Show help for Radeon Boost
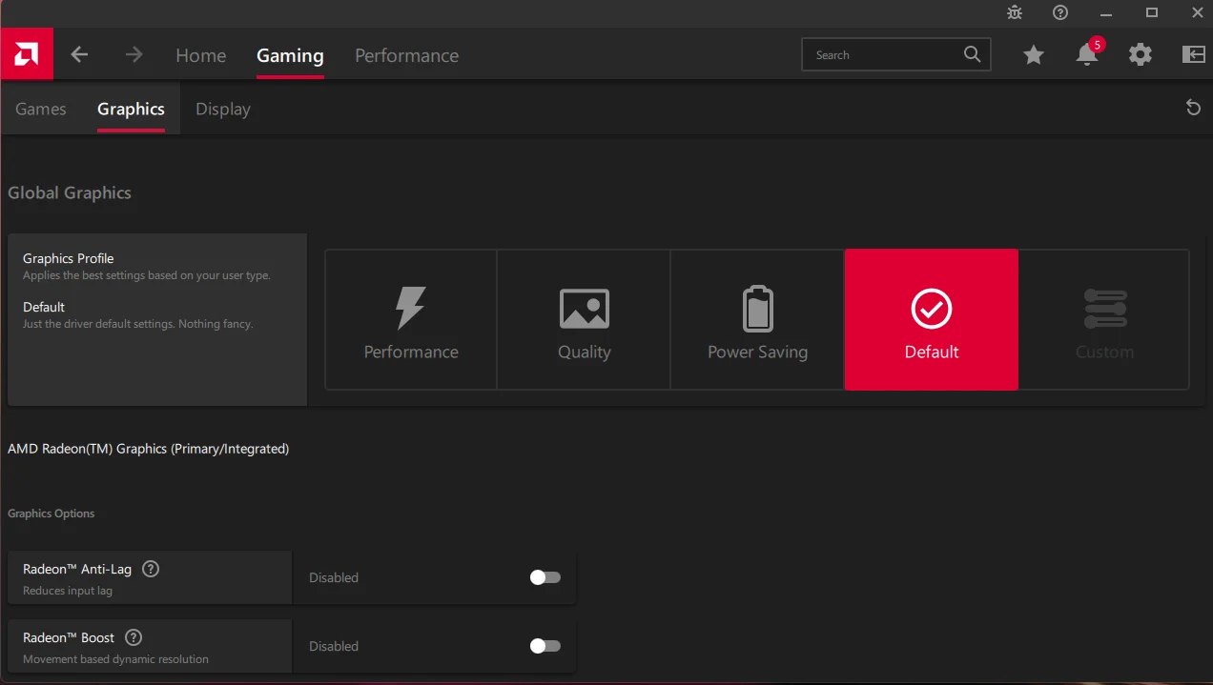Image resolution: width=1213 pixels, height=685 pixels. coord(134,637)
